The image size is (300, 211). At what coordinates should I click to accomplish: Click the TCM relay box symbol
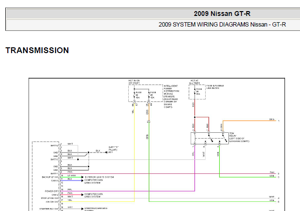(210, 138)
